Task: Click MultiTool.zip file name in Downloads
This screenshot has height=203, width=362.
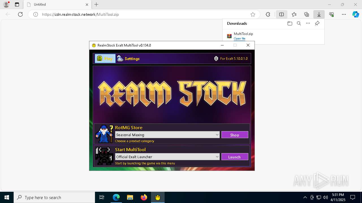Action: click(243, 34)
